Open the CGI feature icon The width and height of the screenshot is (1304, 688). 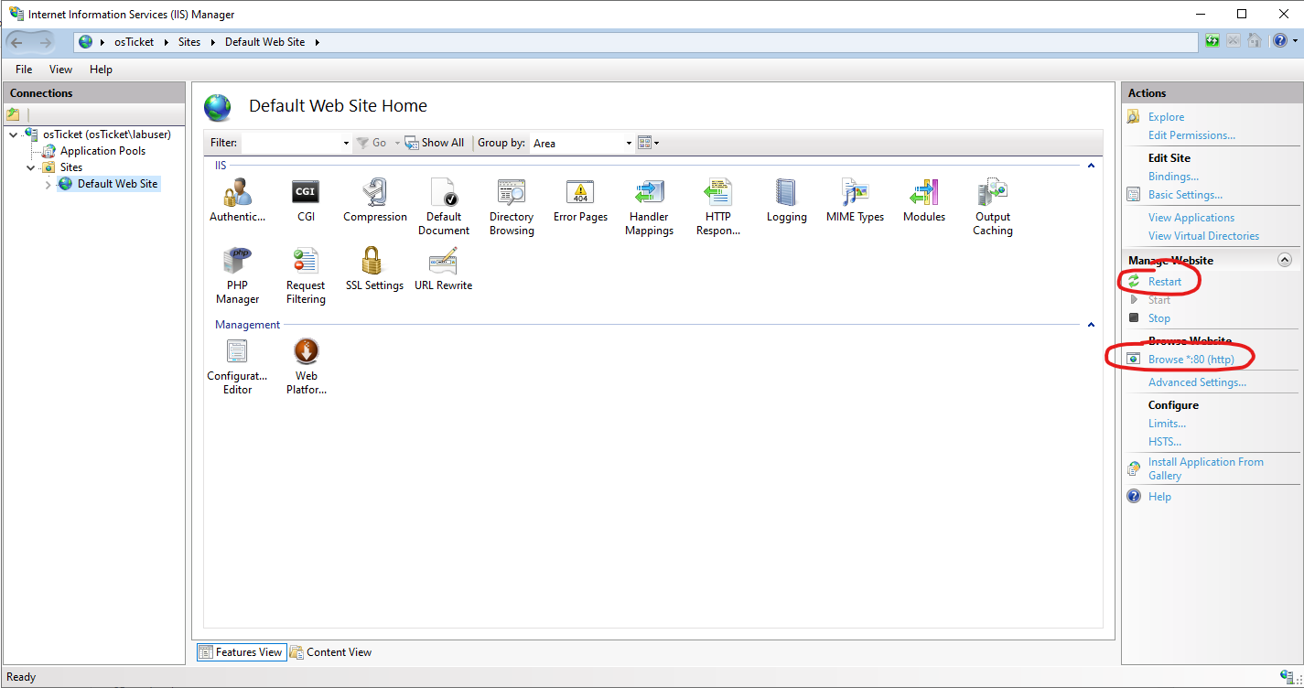(306, 201)
